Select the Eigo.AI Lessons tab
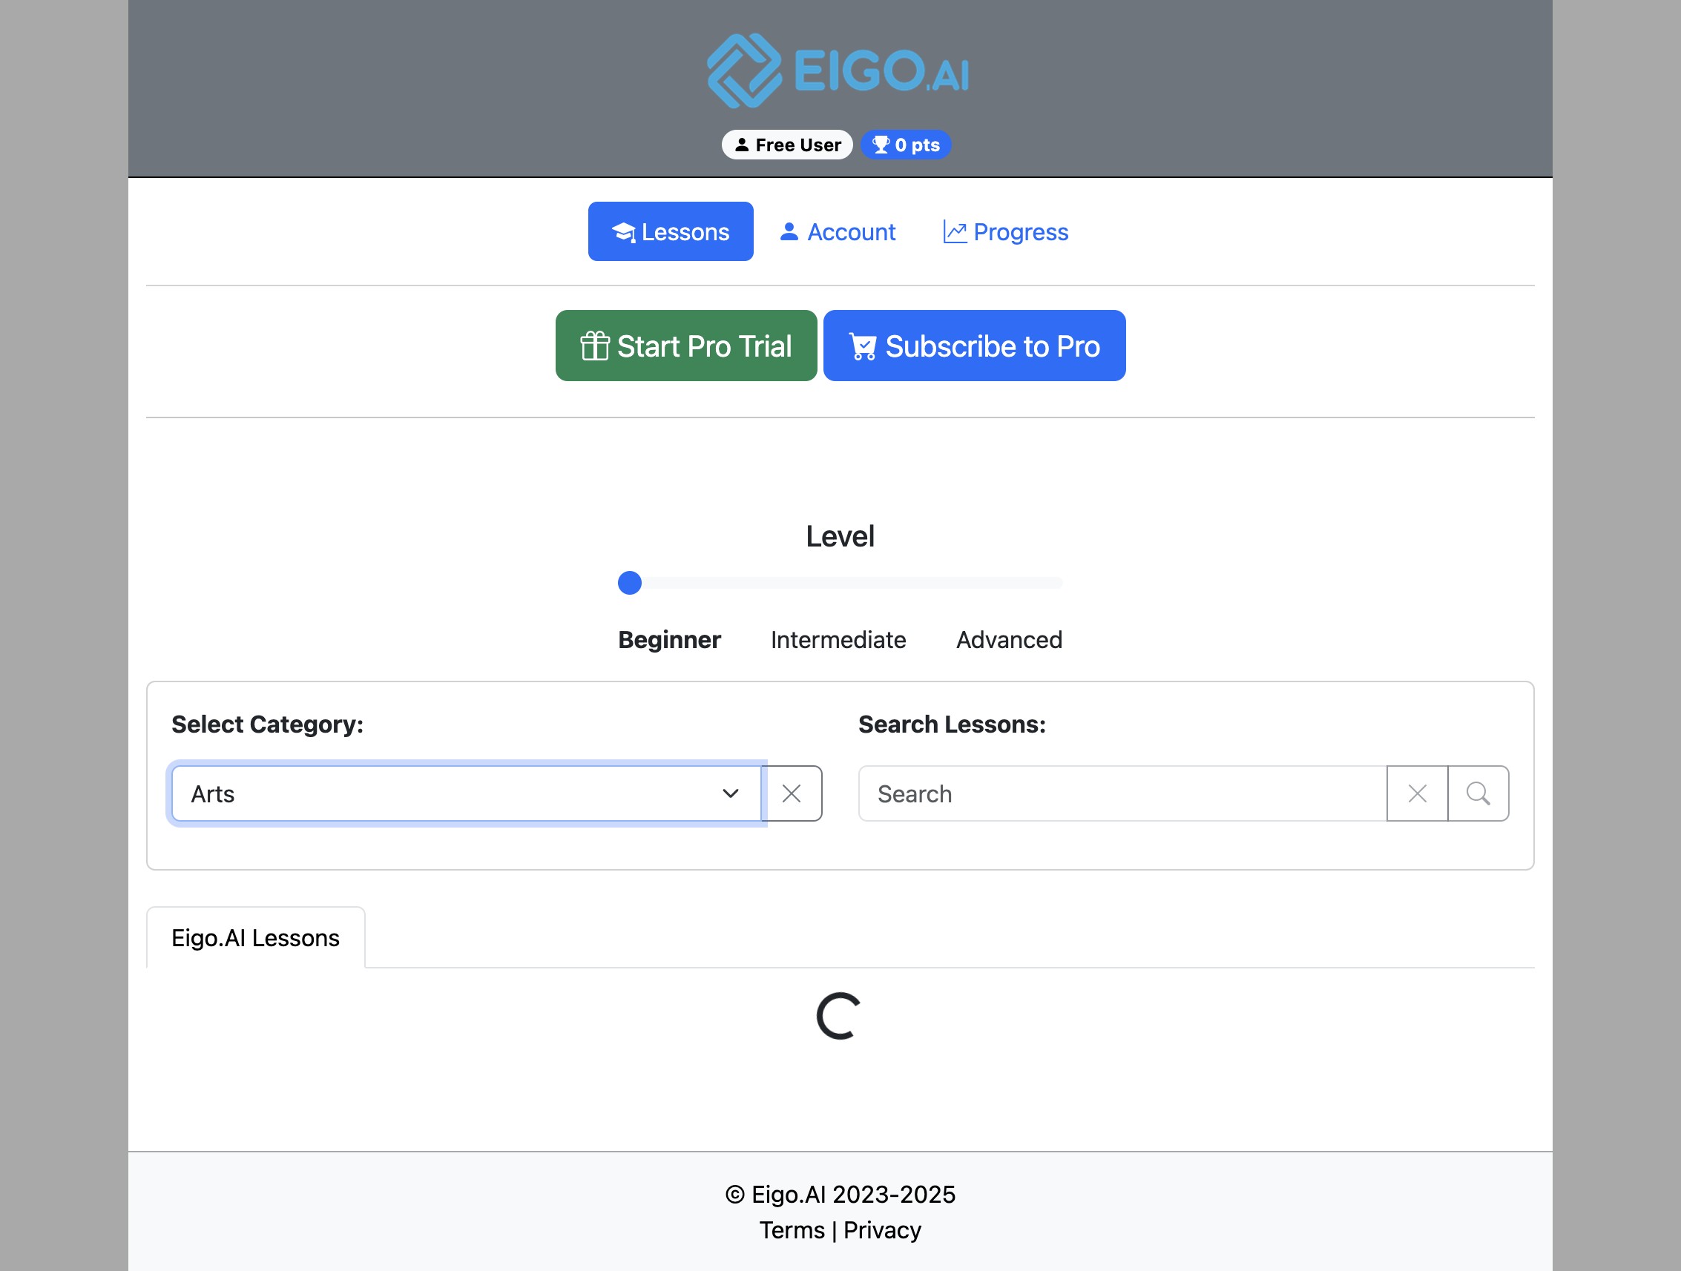The height and width of the screenshot is (1271, 1681). (255, 938)
